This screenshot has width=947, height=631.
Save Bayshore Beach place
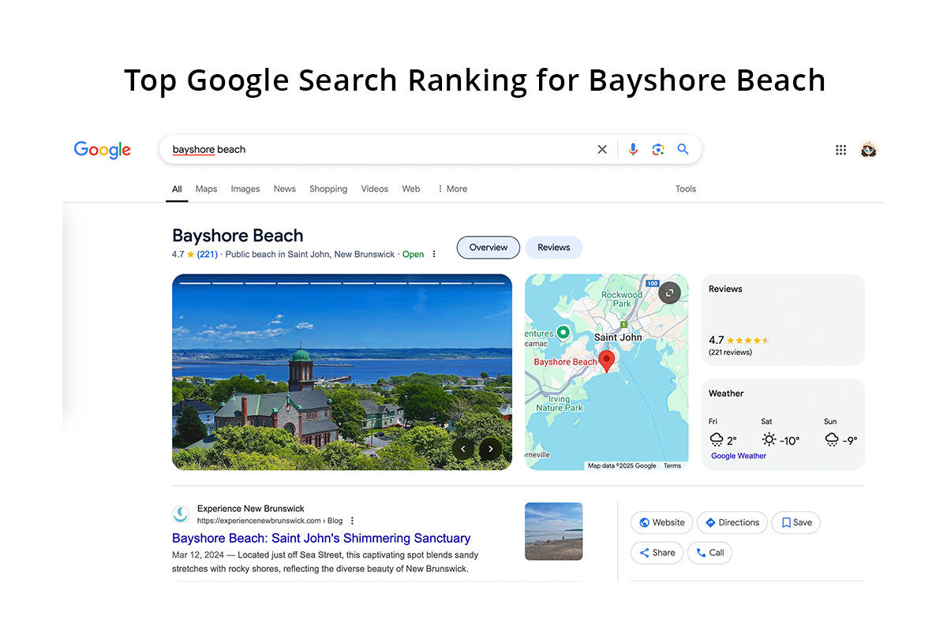tap(796, 522)
